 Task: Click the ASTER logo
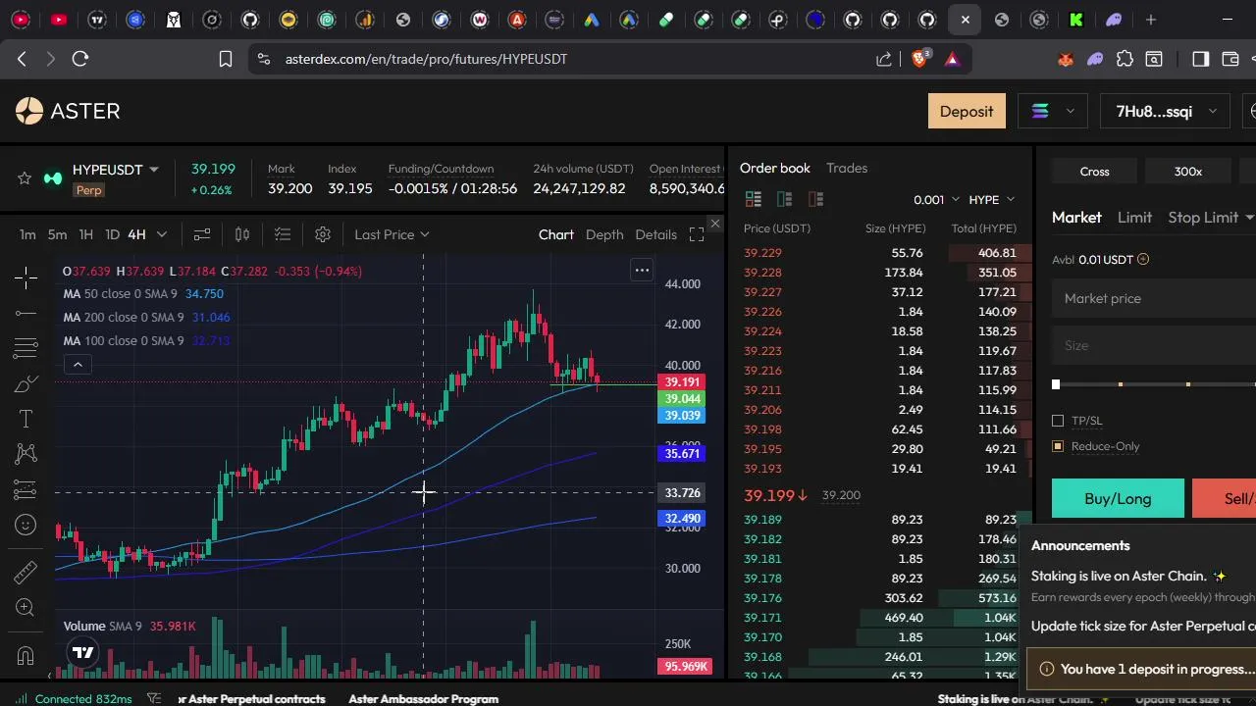(68, 111)
